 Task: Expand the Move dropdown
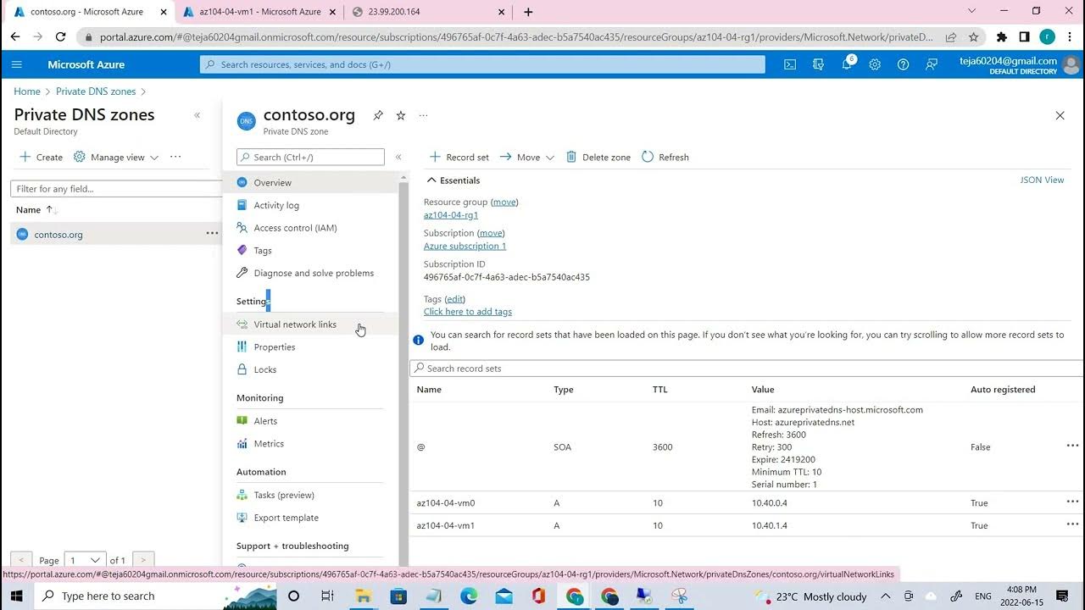[x=527, y=157]
